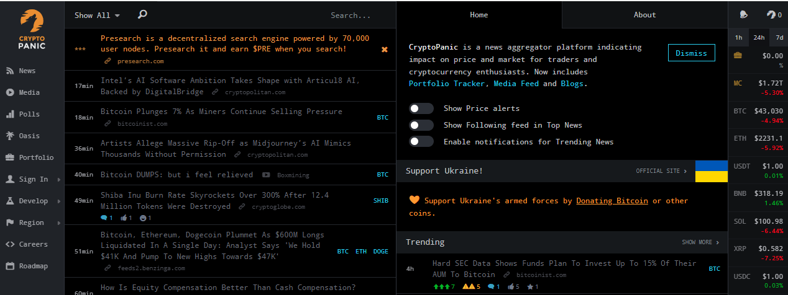This screenshot has width=788, height=295.
Task: Enable notifications for Trending News switch
Action: coord(421,142)
